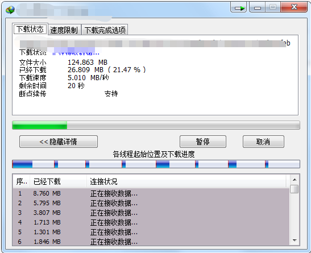Viewport: 311px width, 253px height.
Task: Click the green download progress bar
Action: 156,125
